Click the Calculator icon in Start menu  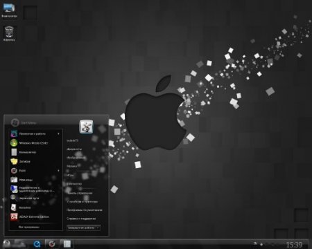[14, 152]
